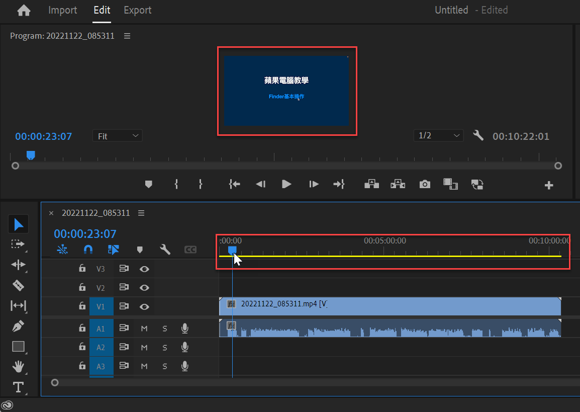
Task: Select the Slip tool
Action: click(18, 306)
